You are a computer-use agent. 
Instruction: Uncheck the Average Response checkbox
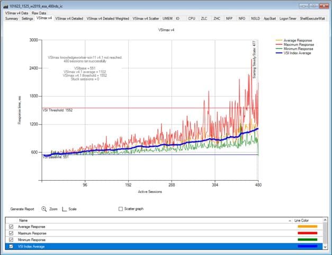click(11, 226)
